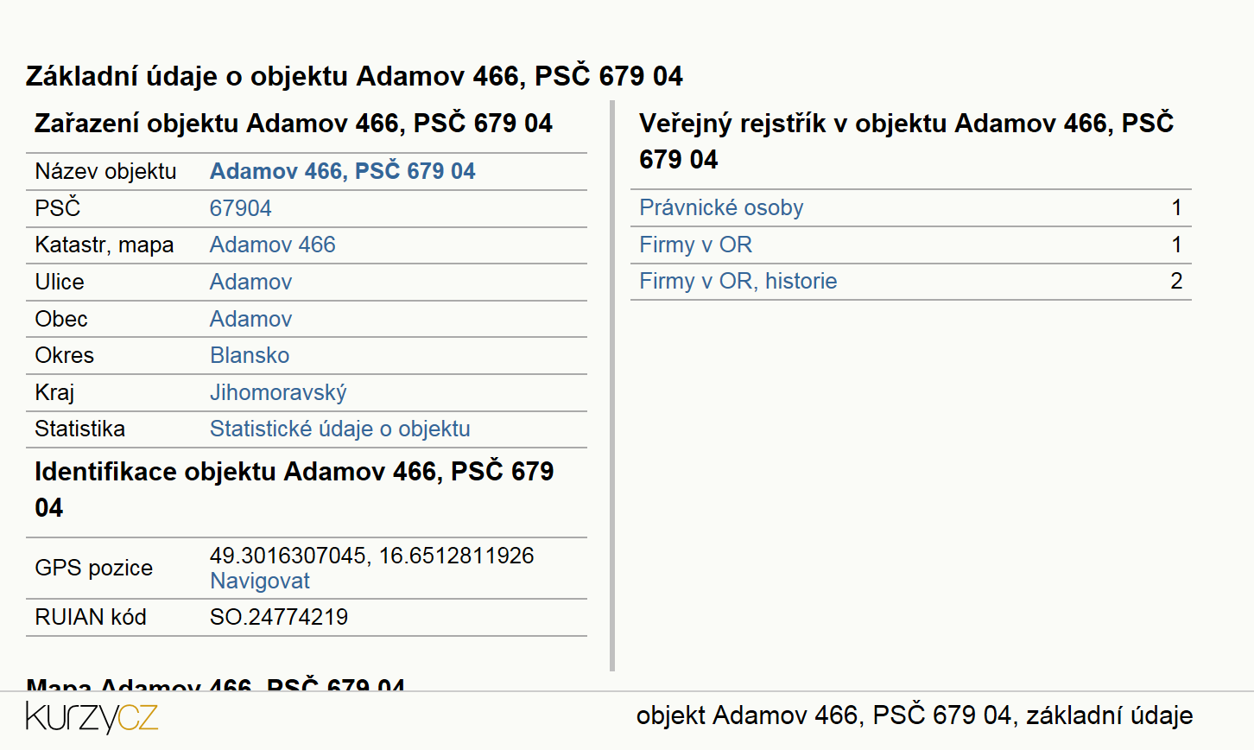Click the Navigovat link under GPS
Screen dimensions: 1254x750
point(259,581)
